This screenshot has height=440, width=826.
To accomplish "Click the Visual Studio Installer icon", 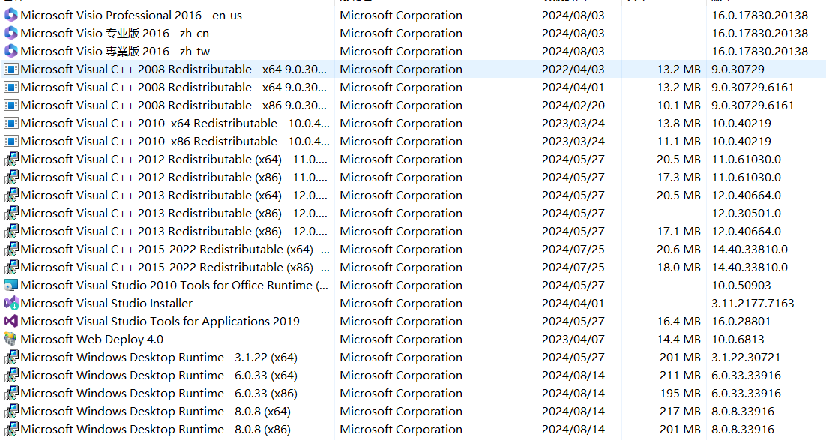I will coord(11,303).
